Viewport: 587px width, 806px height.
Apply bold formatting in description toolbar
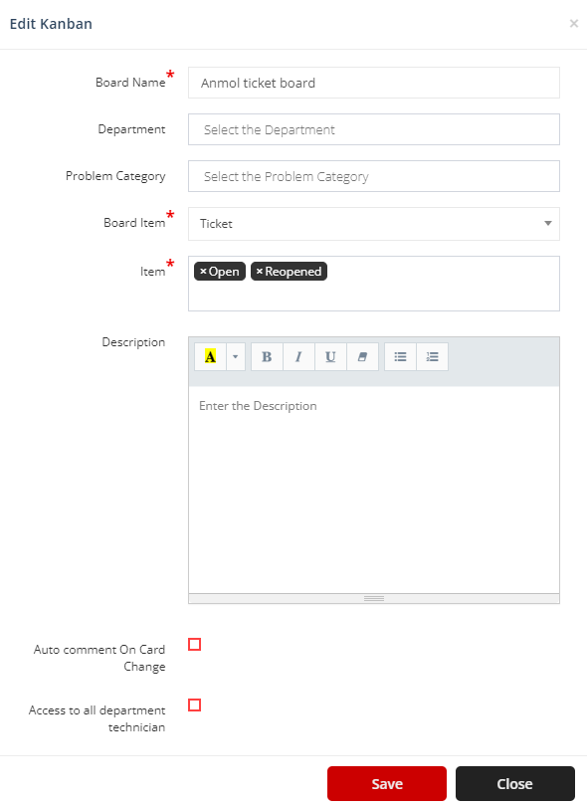(267, 357)
